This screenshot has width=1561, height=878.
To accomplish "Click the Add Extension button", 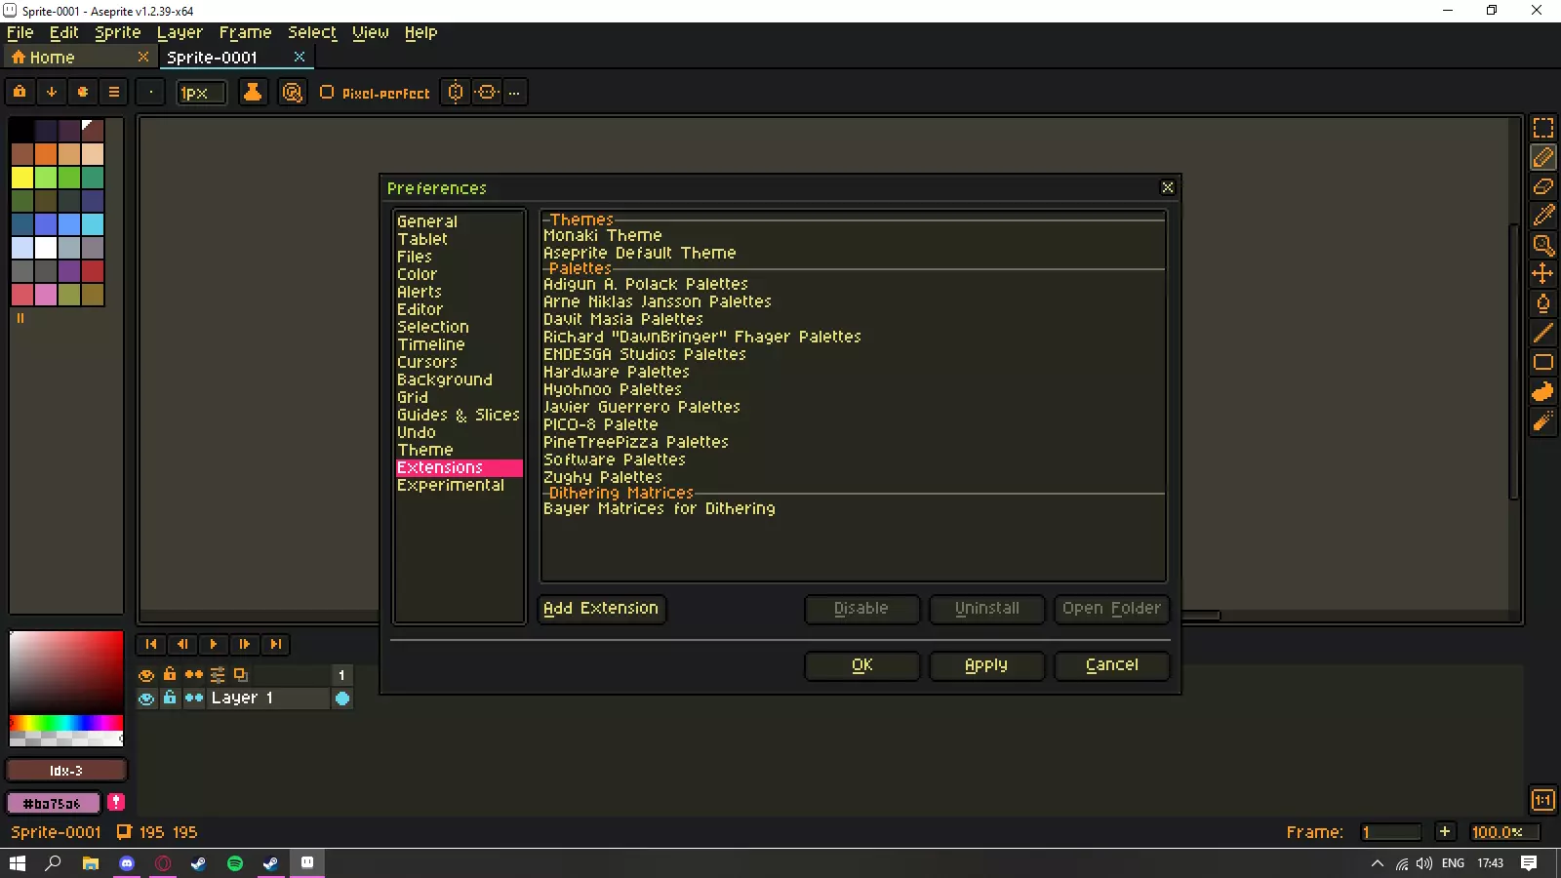I will click(601, 609).
